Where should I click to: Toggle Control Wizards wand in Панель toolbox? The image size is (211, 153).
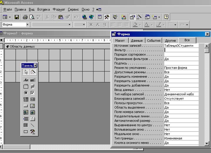(x=33, y=72)
